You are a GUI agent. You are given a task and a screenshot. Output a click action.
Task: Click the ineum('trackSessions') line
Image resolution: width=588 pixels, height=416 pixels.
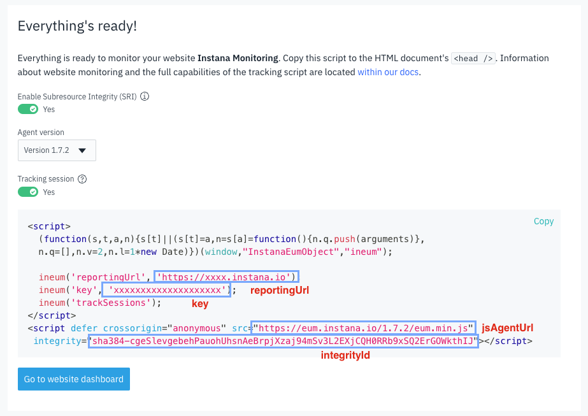(100, 303)
